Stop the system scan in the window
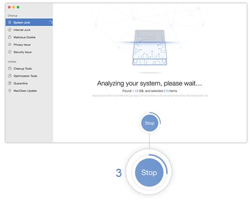This screenshot has height=200, width=250. pyautogui.click(x=150, y=123)
